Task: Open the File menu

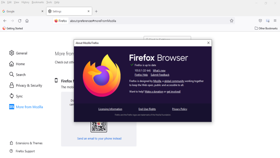Action: click(3, 2)
